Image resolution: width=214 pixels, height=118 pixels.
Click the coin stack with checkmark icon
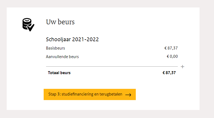[x=28, y=25]
